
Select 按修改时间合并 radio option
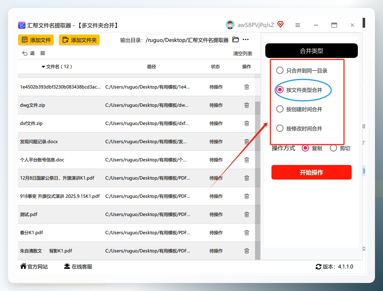tap(280, 129)
